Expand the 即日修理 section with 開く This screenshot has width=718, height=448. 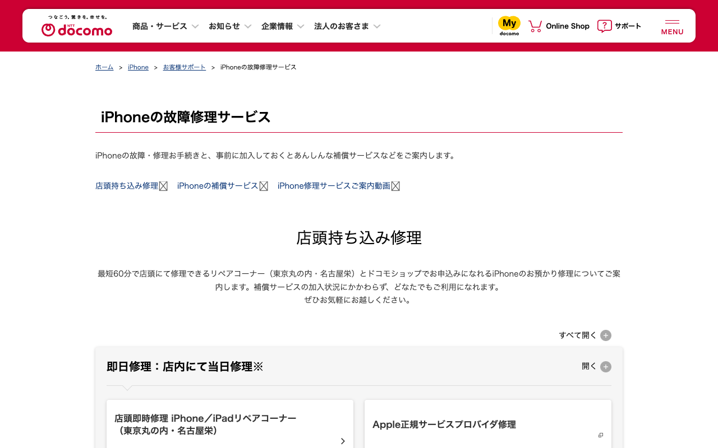click(x=596, y=367)
